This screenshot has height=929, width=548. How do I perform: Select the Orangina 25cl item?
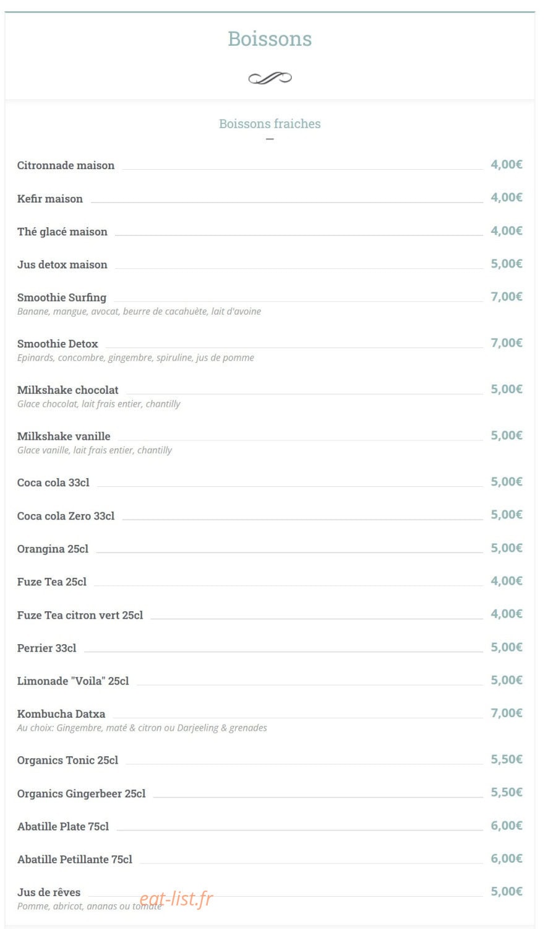point(53,549)
